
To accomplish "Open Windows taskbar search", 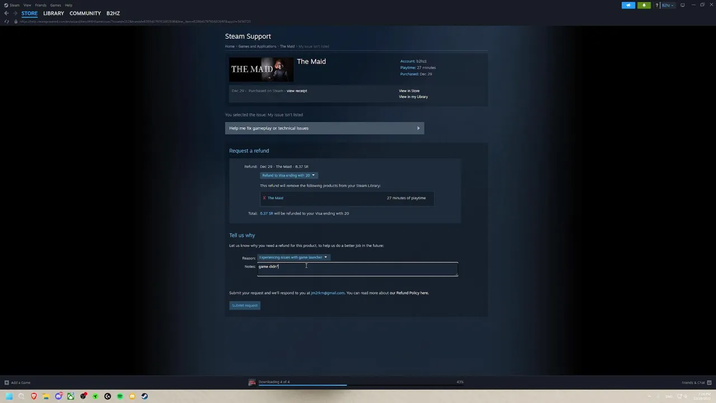I will tap(21, 396).
